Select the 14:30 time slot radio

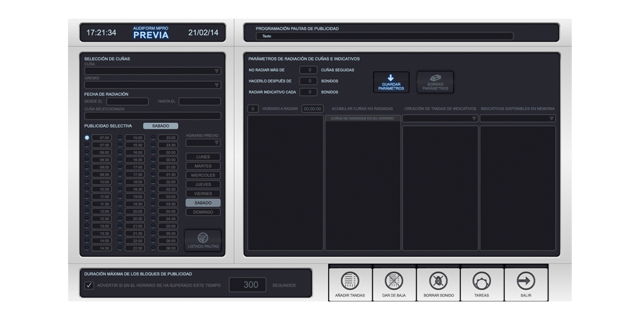(87, 248)
